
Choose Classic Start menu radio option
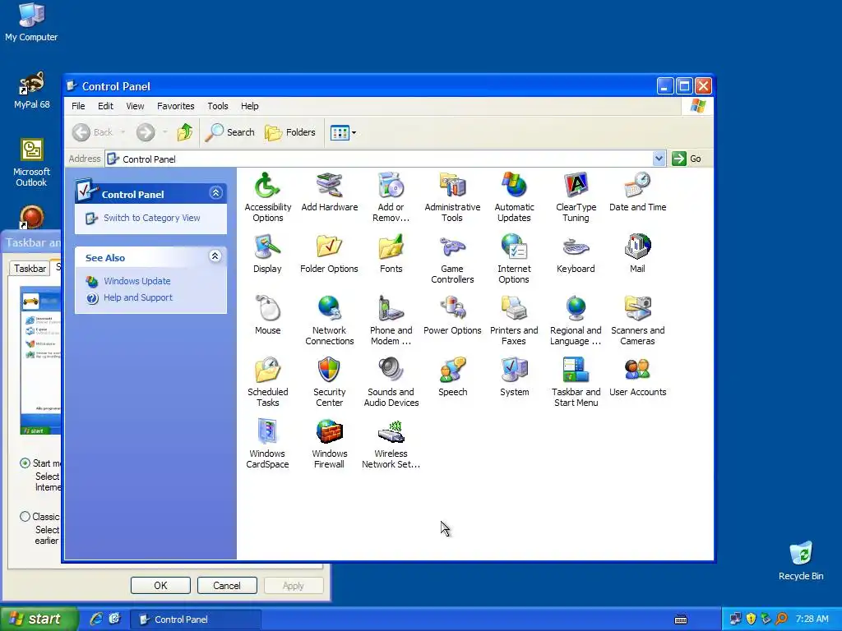(x=25, y=517)
